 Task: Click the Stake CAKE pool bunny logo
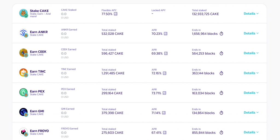(x=24, y=13)
